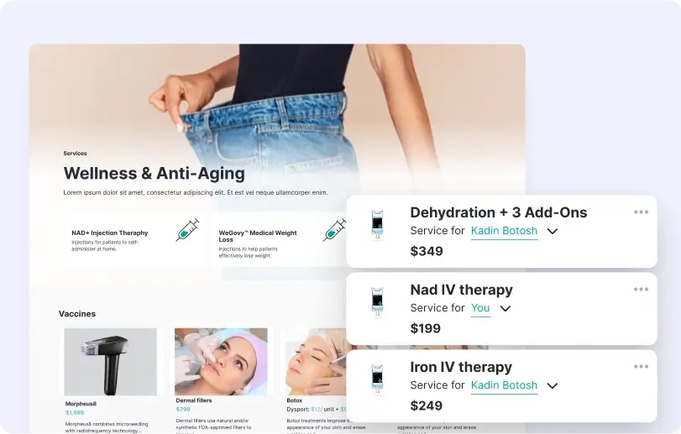Click the Kadin Botosh link on Iron IV card
The image size is (681, 434).
pos(504,385)
